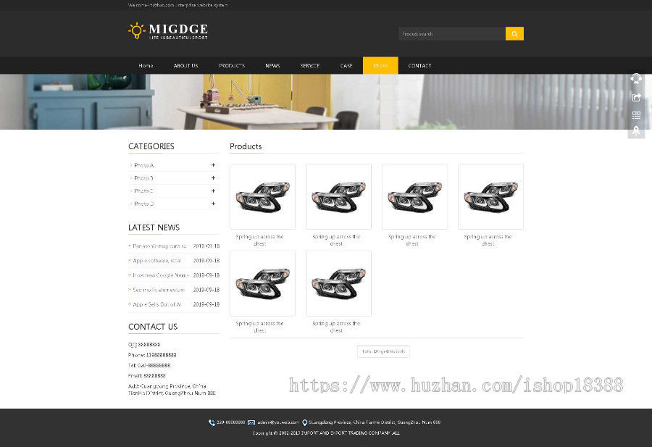
Task: Click the footer phone icon
Action: tap(212, 422)
